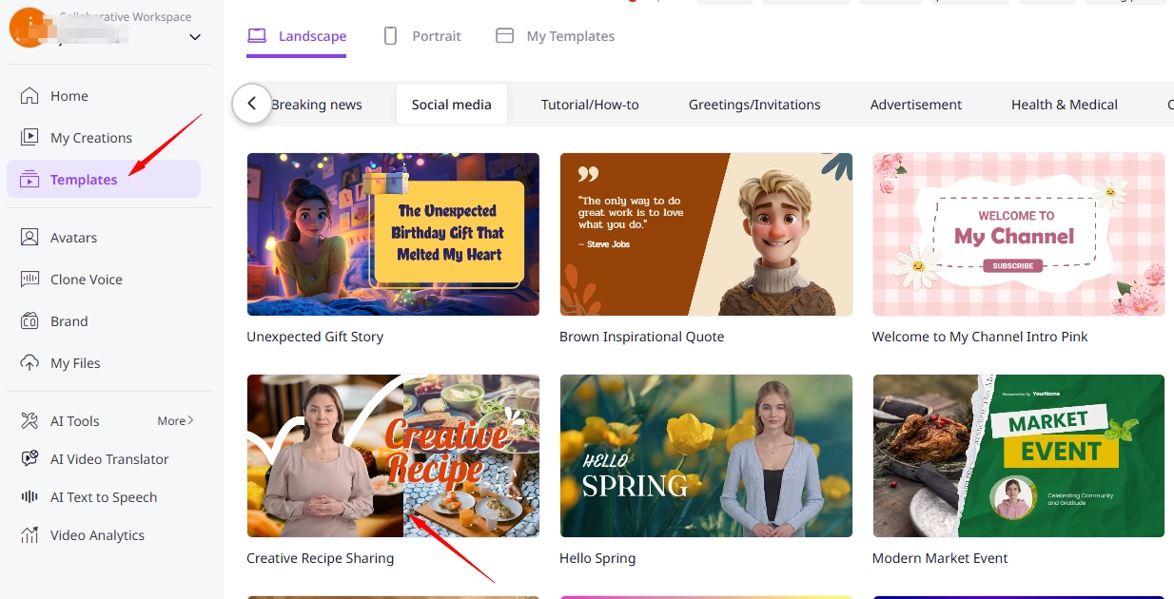Open the Creative Recipe Sharing template thumbnail
Screen dimensions: 1174x599
point(393,455)
